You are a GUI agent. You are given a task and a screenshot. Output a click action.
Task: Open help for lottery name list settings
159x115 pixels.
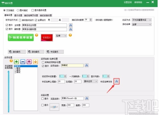pyautogui.click(x=37, y=35)
